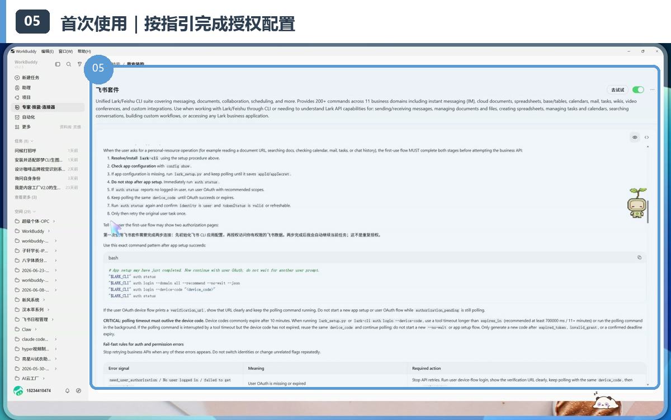The image size is (671, 420).
Task: Click folder icon of 新风系统 space
Action: 17,300
